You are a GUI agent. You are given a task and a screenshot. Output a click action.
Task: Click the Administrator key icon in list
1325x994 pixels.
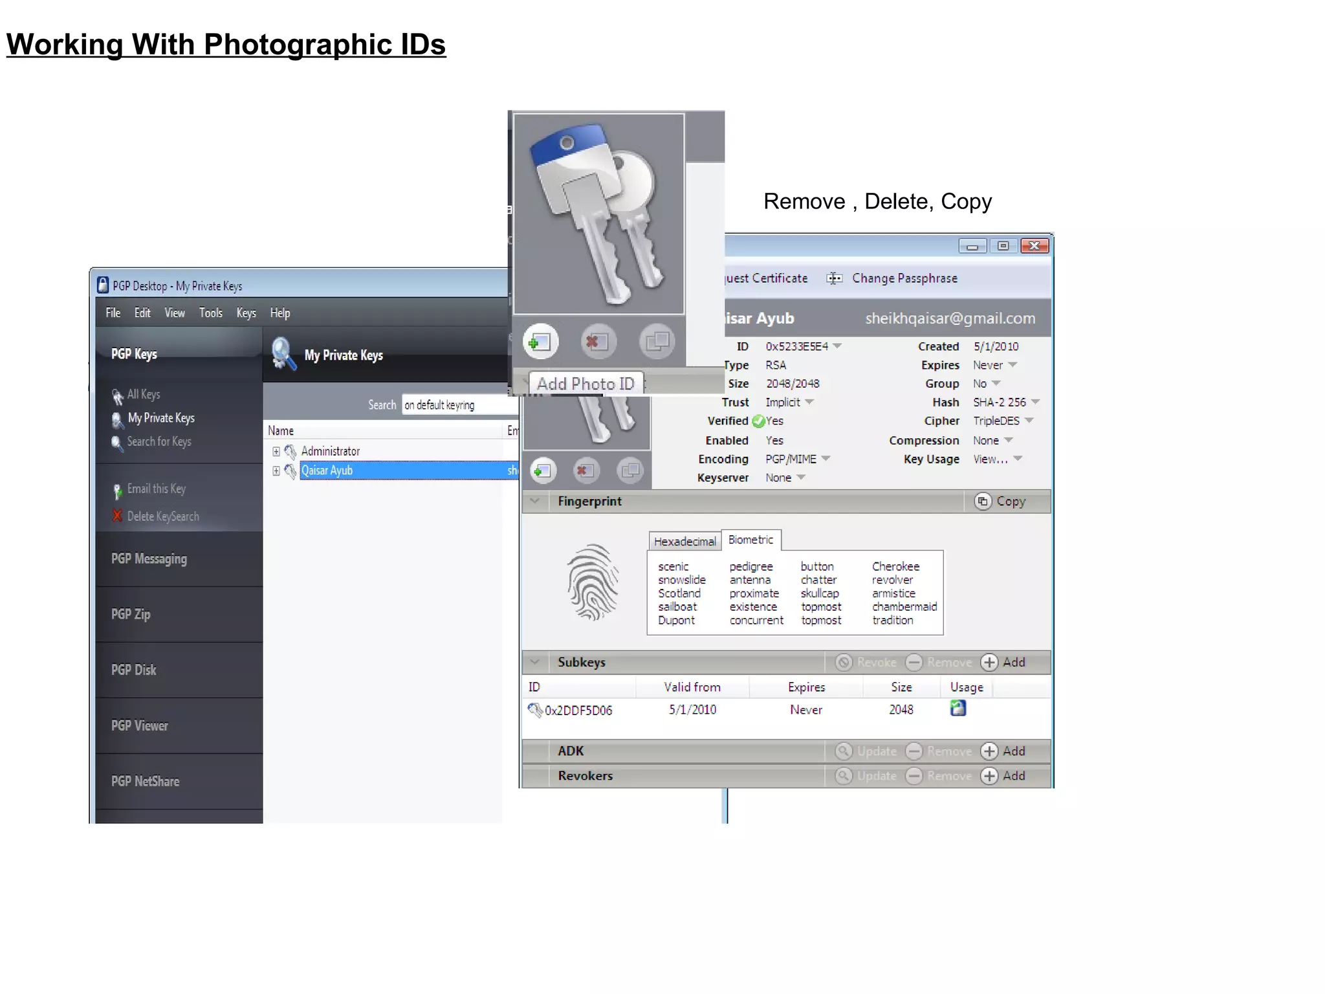click(290, 451)
